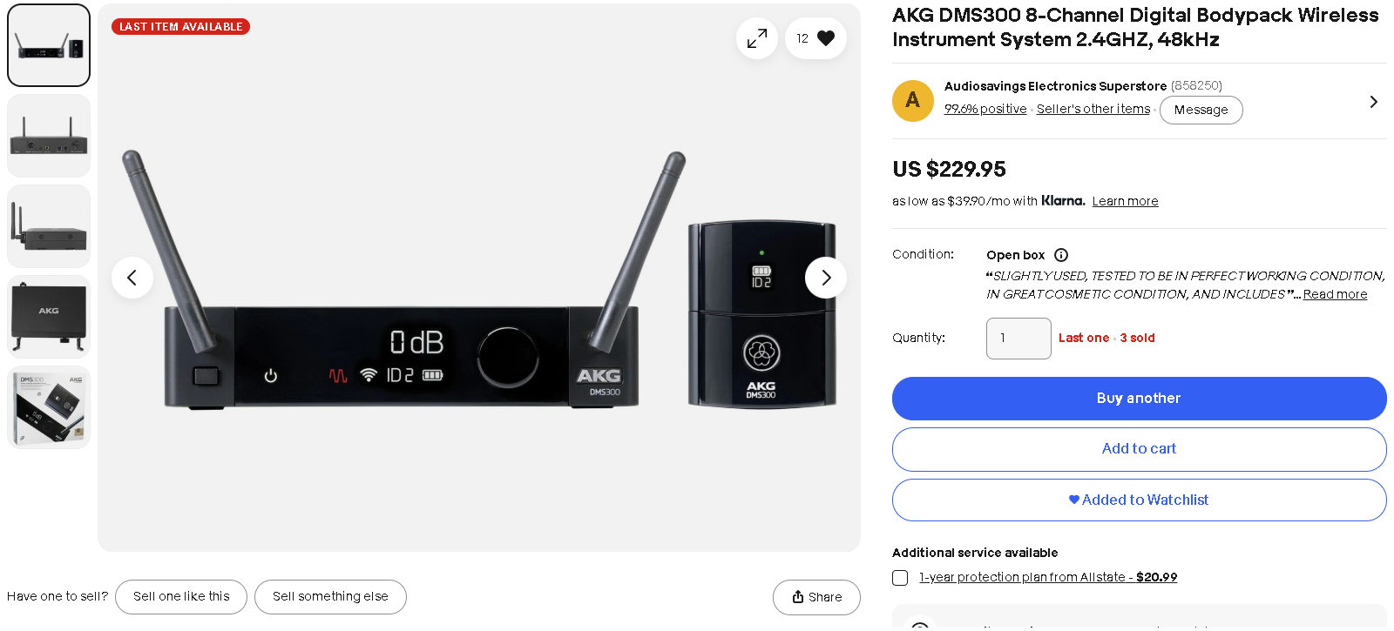Select the side-angle receiver thumbnail
1394x631 pixels.
(x=49, y=226)
